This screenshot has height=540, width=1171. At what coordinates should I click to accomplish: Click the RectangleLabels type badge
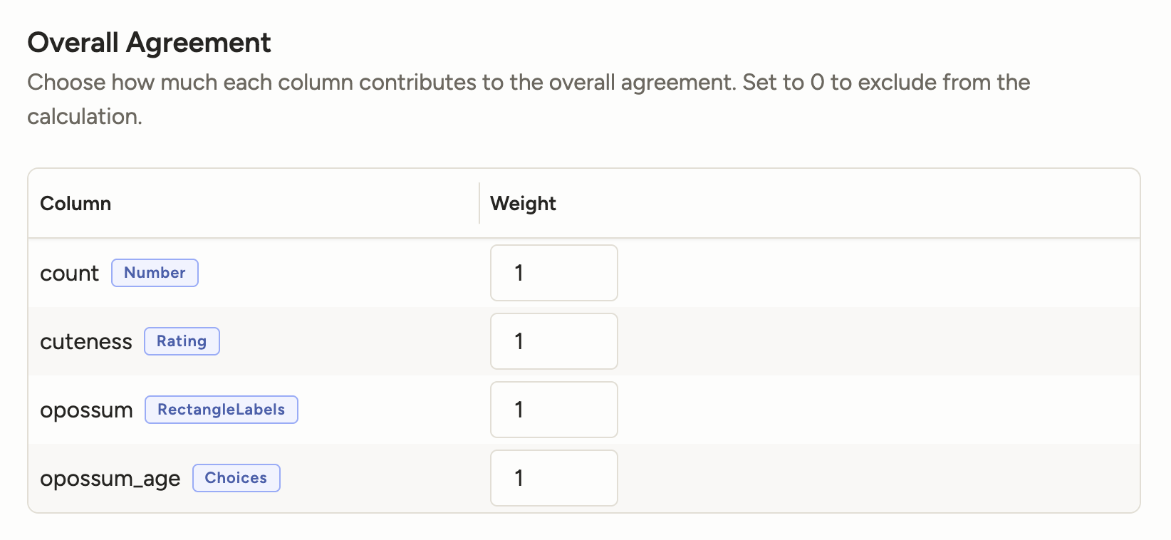(x=221, y=410)
